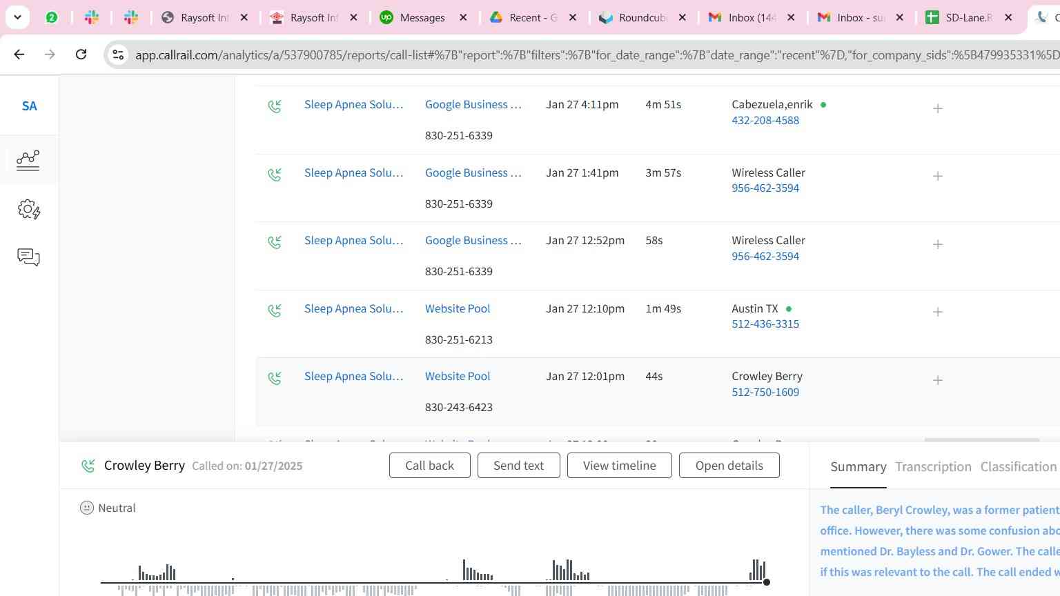The image size is (1060, 596).
Task: Click the highlighted call summary text
Action: (x=939, y=541)
